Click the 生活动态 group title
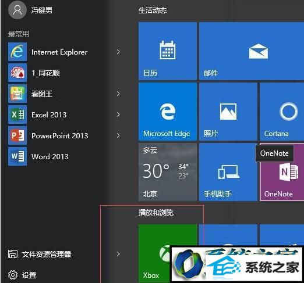Viewport: 304px width, 283px height. (153, 10)
